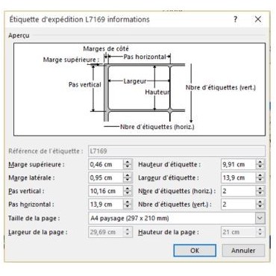Screen dimensions: 276x276
Task: Close the Étiquette d'expédition dialog
Action: coord(258,19)
